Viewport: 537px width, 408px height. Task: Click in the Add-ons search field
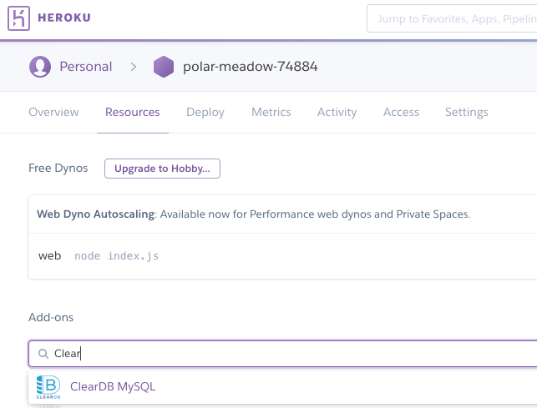point(282,354)
